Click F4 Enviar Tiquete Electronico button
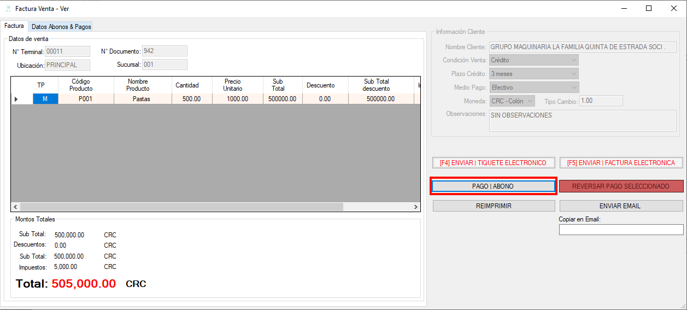The image size is (687, 310). click(493, 163)
